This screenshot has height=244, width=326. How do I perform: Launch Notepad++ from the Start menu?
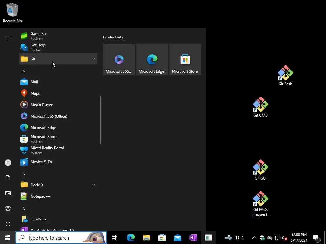[58, 196]
